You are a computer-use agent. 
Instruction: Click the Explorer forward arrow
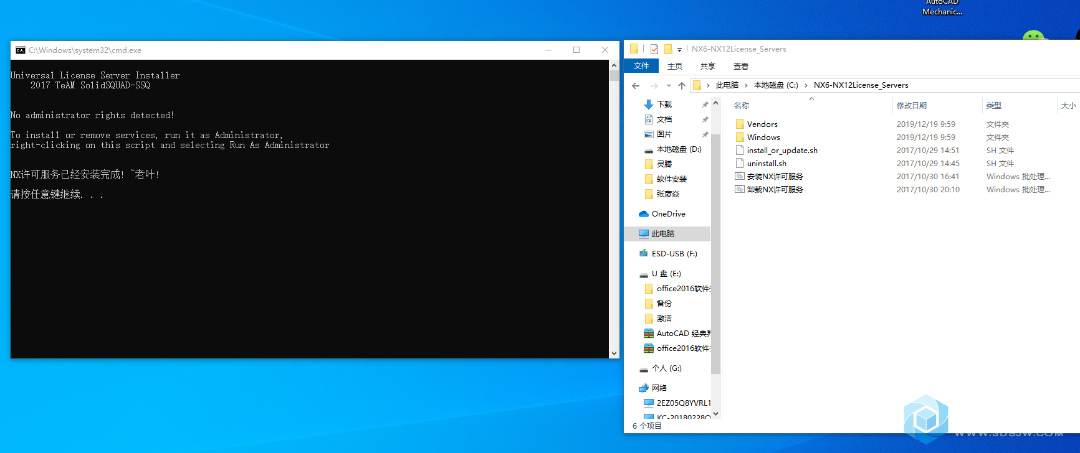[654, 86]
